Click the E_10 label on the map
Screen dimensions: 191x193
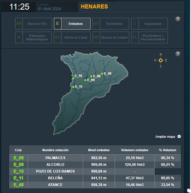(78, 76)
